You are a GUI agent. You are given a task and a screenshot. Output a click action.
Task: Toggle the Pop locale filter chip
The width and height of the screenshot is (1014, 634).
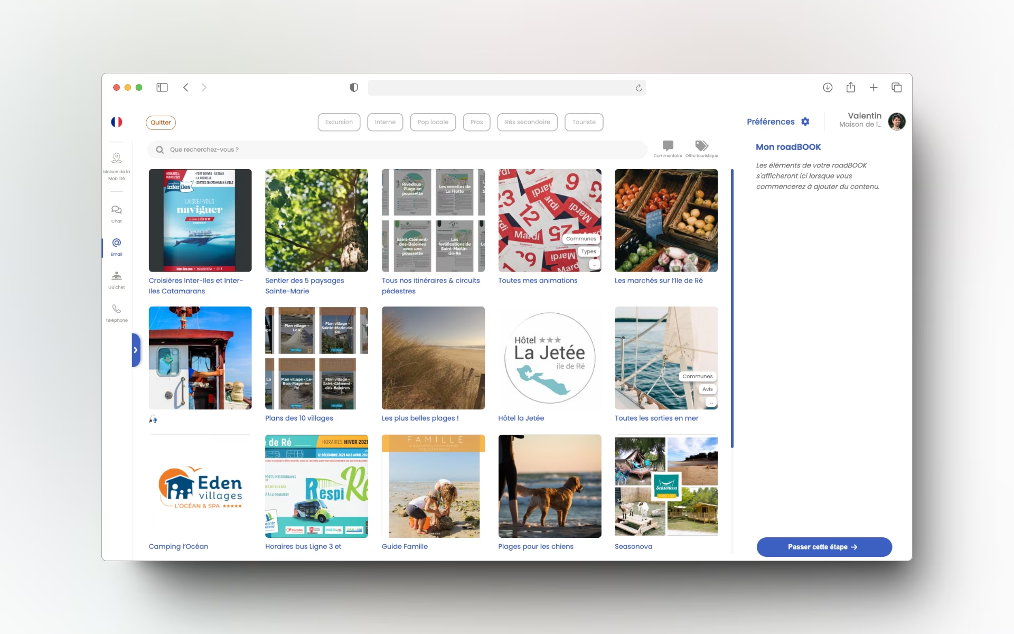click(x=433, y=122)
